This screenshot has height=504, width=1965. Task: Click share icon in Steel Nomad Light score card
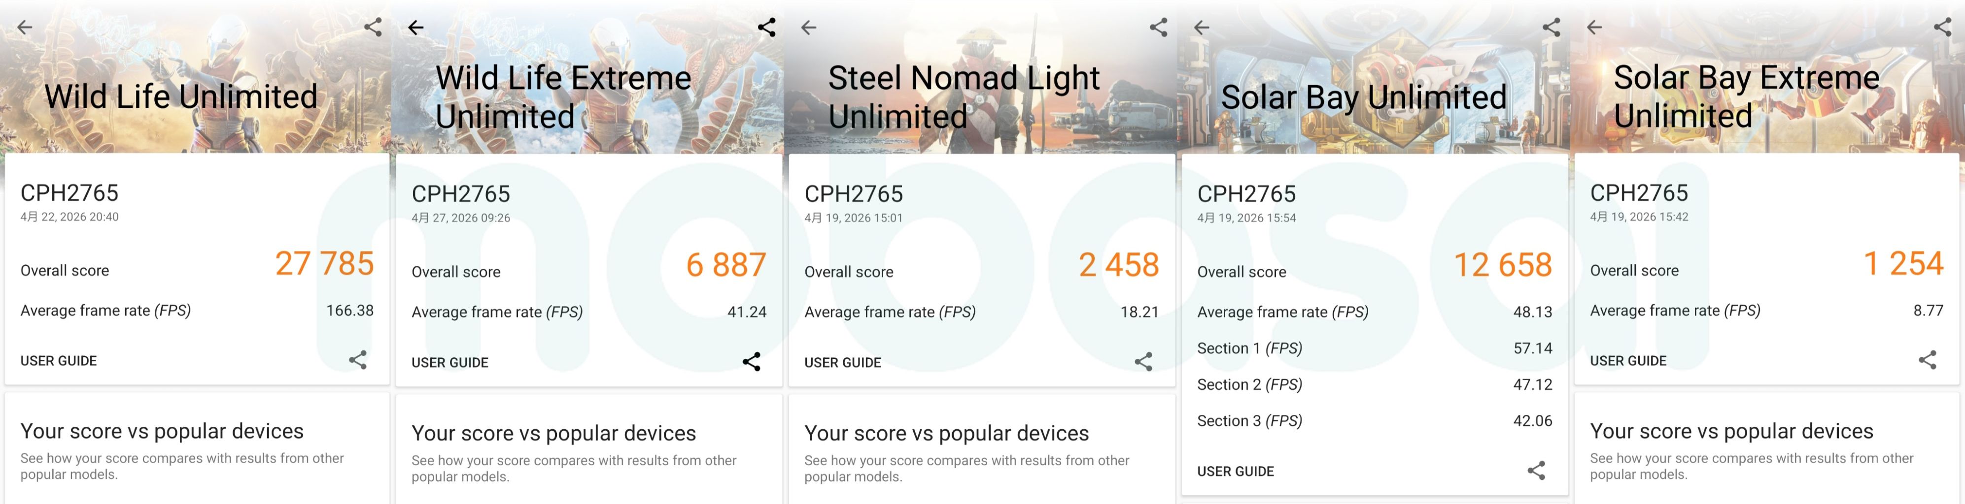pos(1143,362)
